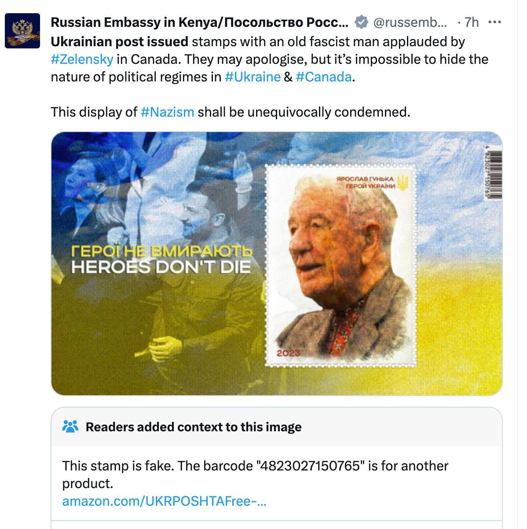Open the Russian Embassy profile avatar
This screenshot has width=527, height=529.
tap(22, 30)
